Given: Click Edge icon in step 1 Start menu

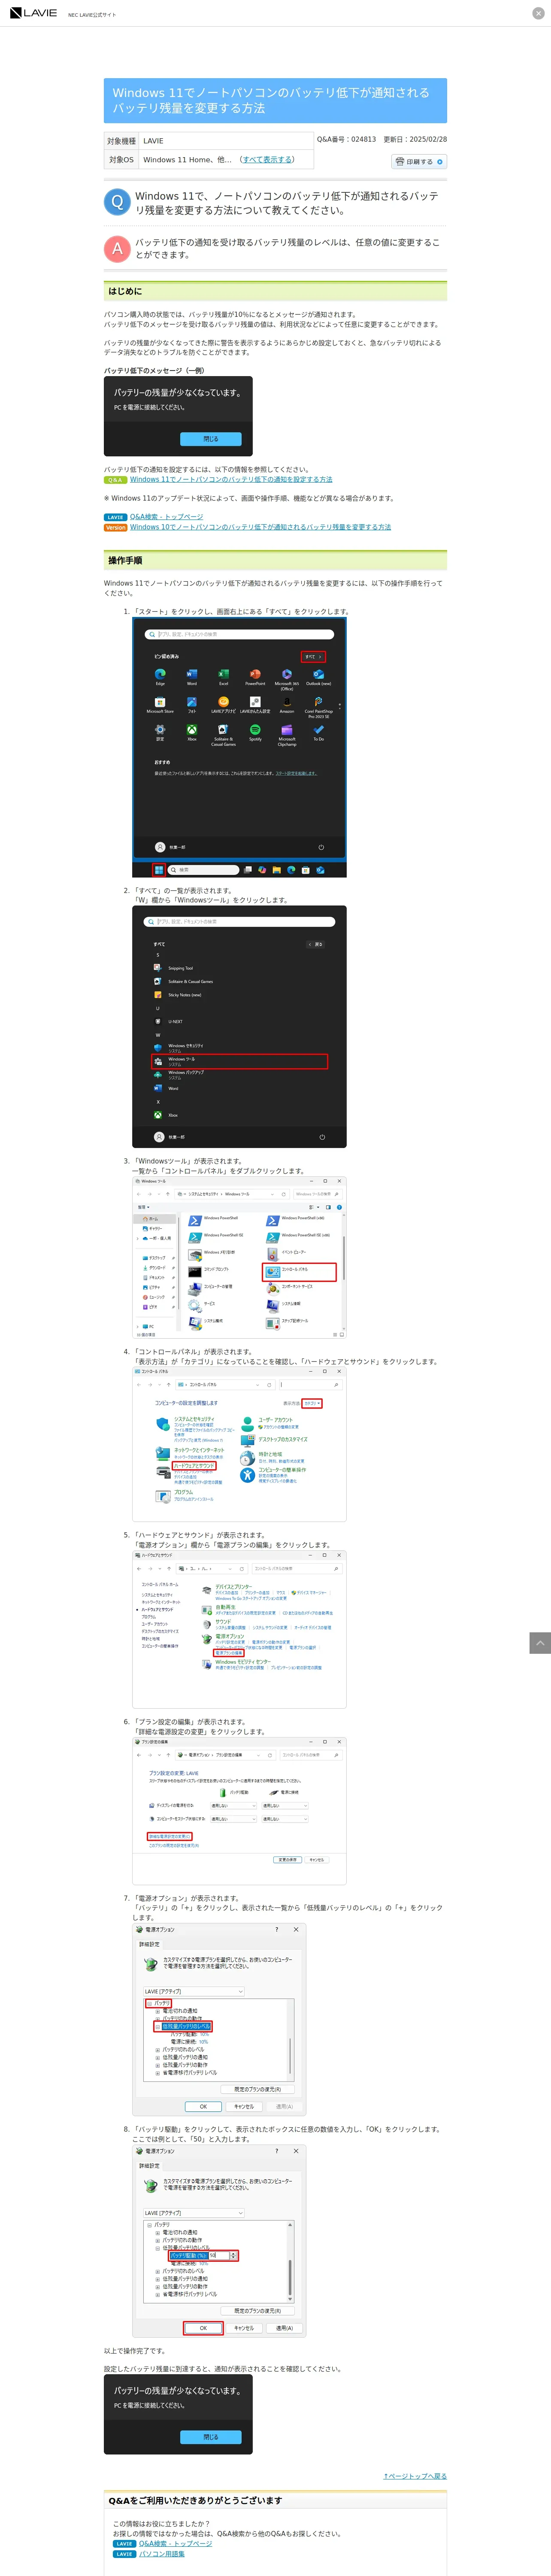Looking at the screenshot, I should point(160,675).
